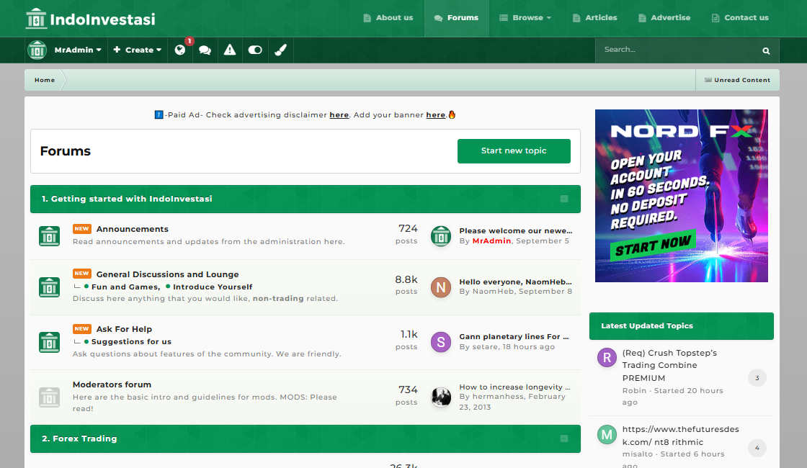Click the greyed Moderators forum icon
The width and height of the screenshot is (807, 468).
(x=49, y=397)
